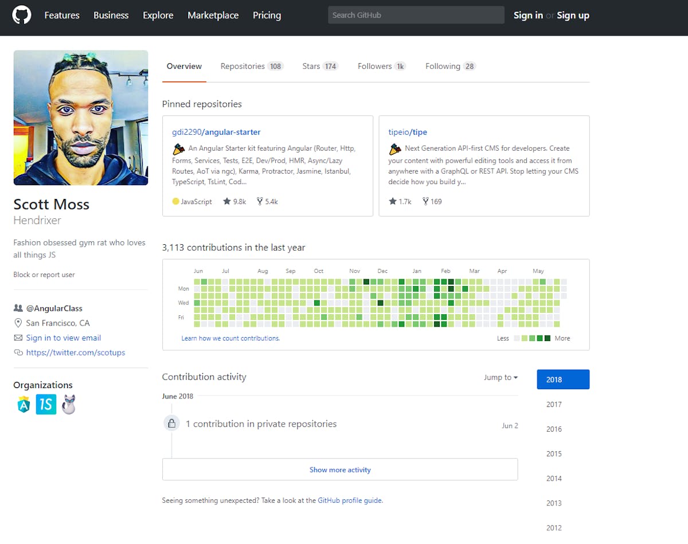
Task: Open the GitHub home logo
Action: pyautogui.click(x=21, y=16)
